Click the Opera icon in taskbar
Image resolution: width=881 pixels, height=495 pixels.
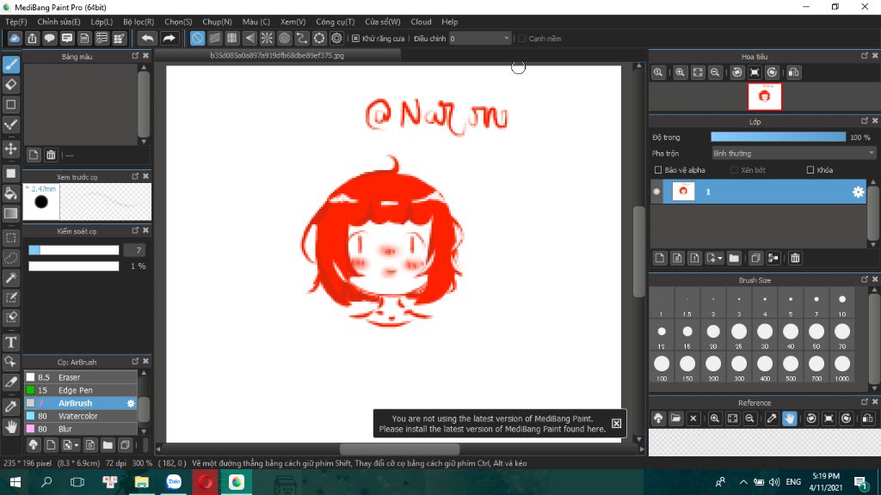(x=205, y=482)
